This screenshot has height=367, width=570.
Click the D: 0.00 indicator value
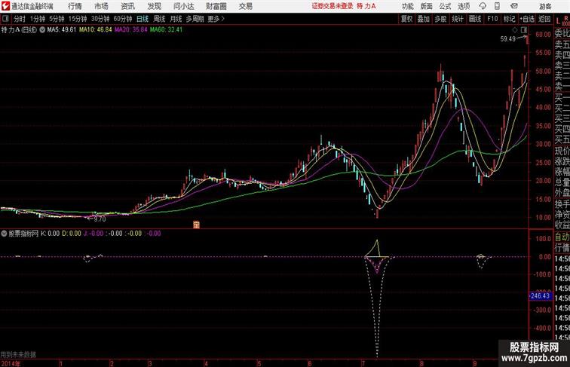[72, 234]
